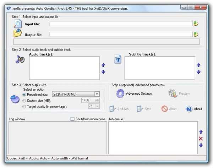Click the Job queue list area
This screenshot has width=213, height=168.
coord(153,138)
